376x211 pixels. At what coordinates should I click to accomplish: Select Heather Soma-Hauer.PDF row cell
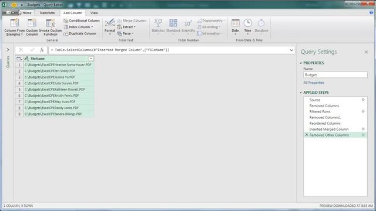59,65
